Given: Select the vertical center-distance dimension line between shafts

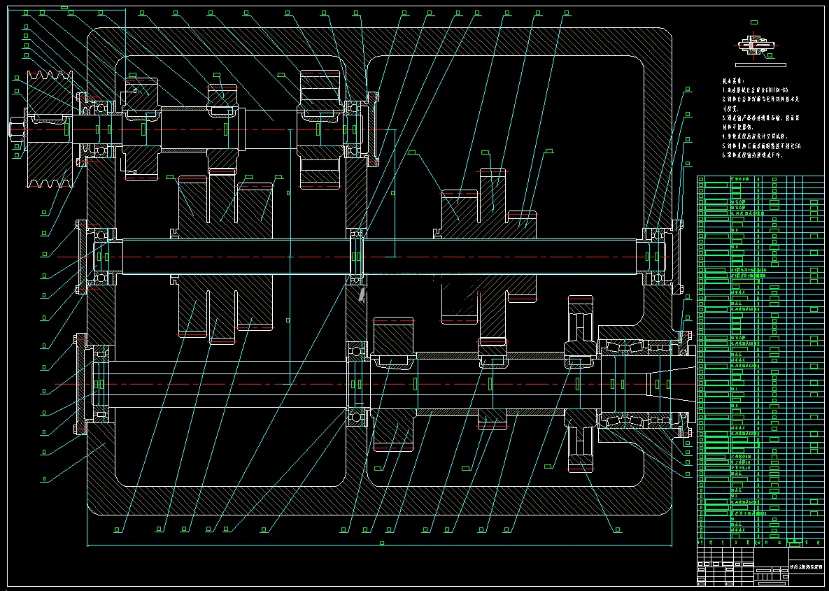Looking at the screenshot, I should (x=290, y=257).
